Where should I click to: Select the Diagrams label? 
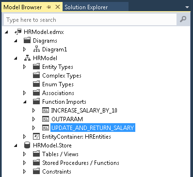coord(45,41)
